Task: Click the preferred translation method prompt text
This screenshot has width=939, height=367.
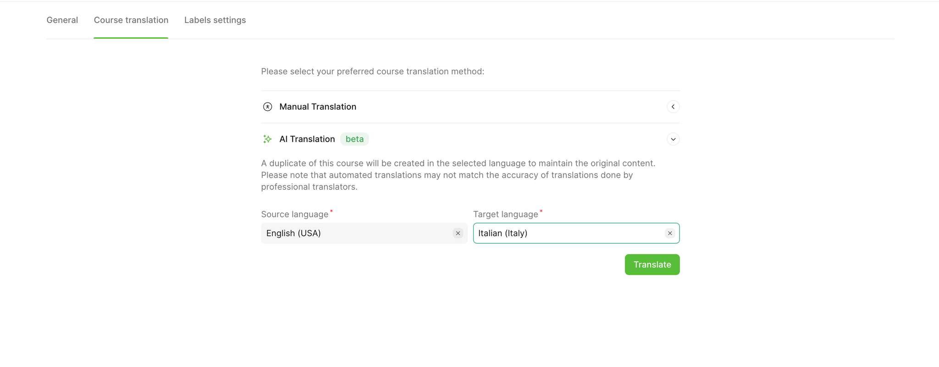Action: point(373,71)
